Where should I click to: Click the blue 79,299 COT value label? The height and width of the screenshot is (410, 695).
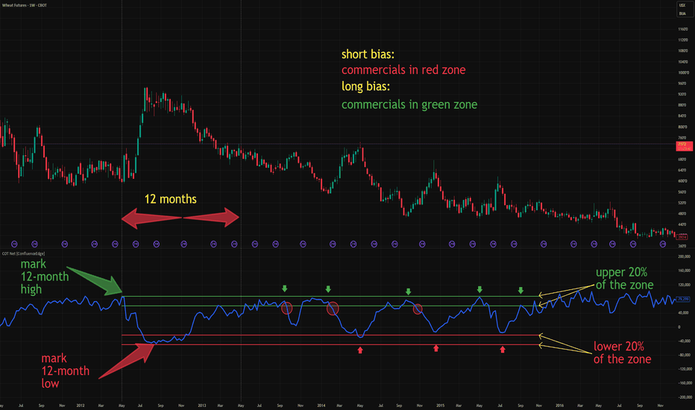(x=684, y=299)
